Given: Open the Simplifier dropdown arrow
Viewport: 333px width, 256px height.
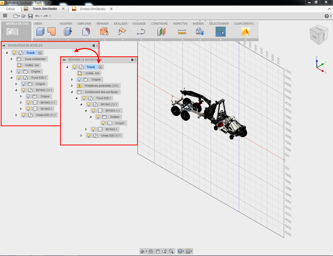Looking at the screenshot, I should [x=86, y=40].
